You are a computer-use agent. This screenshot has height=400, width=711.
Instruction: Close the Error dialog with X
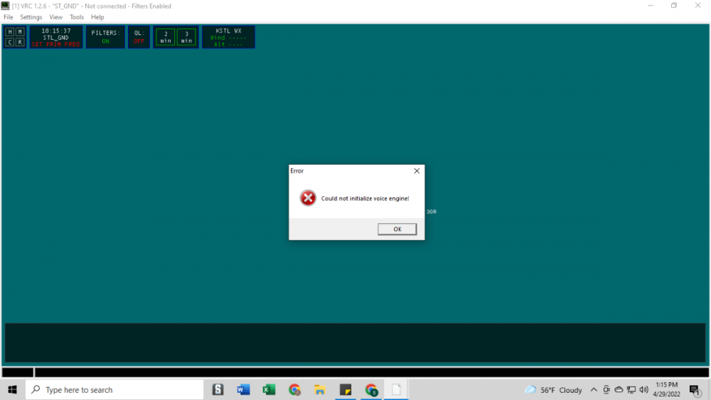pos(417,171)
